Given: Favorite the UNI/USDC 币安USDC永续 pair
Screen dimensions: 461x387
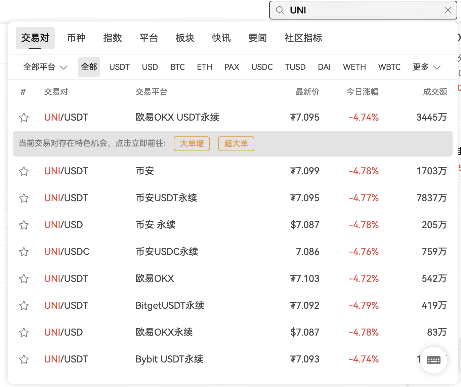Looking at the screenshot, I should click(24, 252).
